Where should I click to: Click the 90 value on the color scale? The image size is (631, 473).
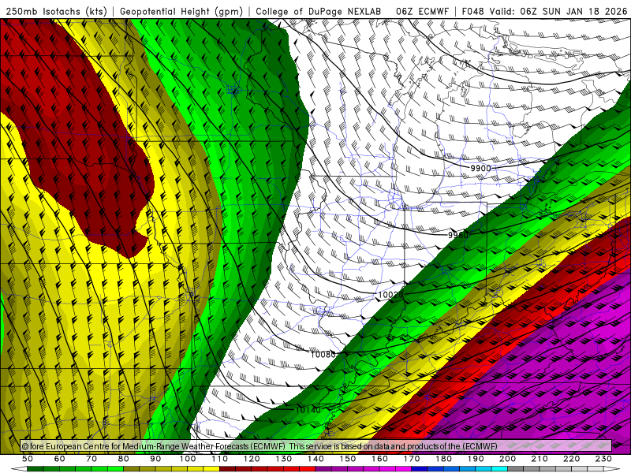point(155,459)
